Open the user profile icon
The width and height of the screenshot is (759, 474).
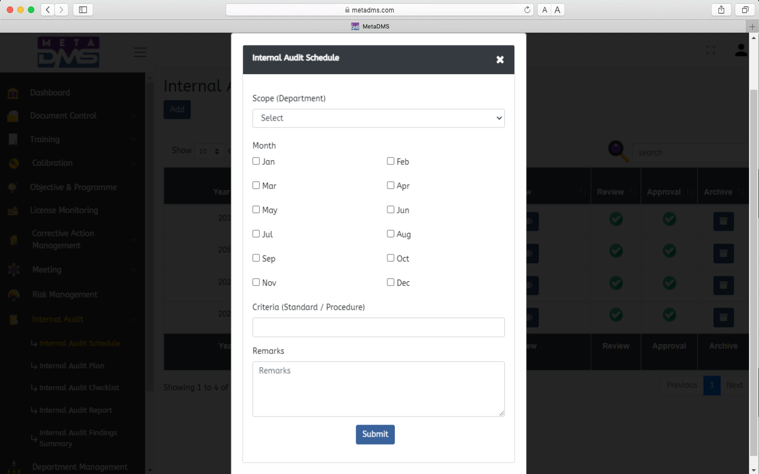[x=741, y=50]
